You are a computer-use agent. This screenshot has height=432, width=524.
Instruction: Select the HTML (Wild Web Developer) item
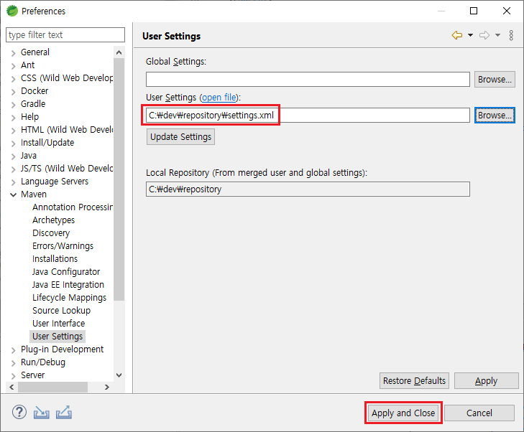[x=67, y=130]
